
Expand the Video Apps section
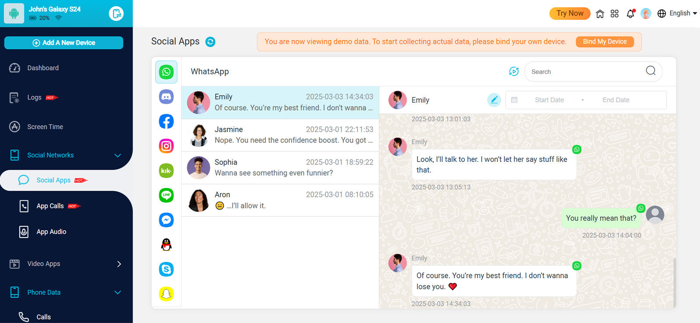(x=119, y=264)
